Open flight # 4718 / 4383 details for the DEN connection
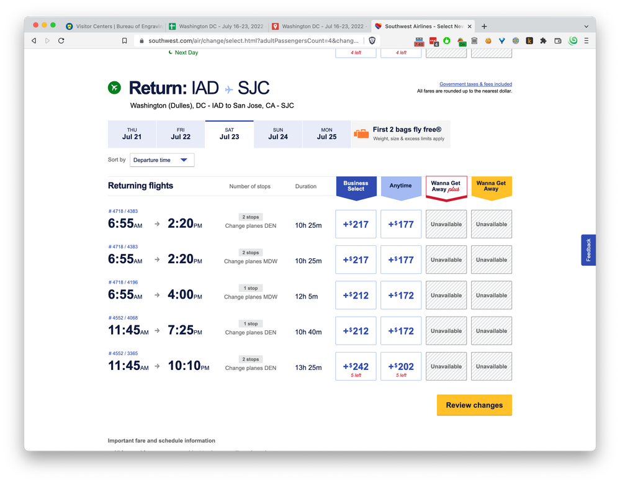 [x=123, y=211]
